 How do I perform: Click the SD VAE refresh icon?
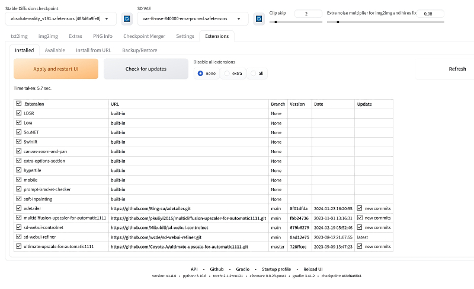click(259, 19)
